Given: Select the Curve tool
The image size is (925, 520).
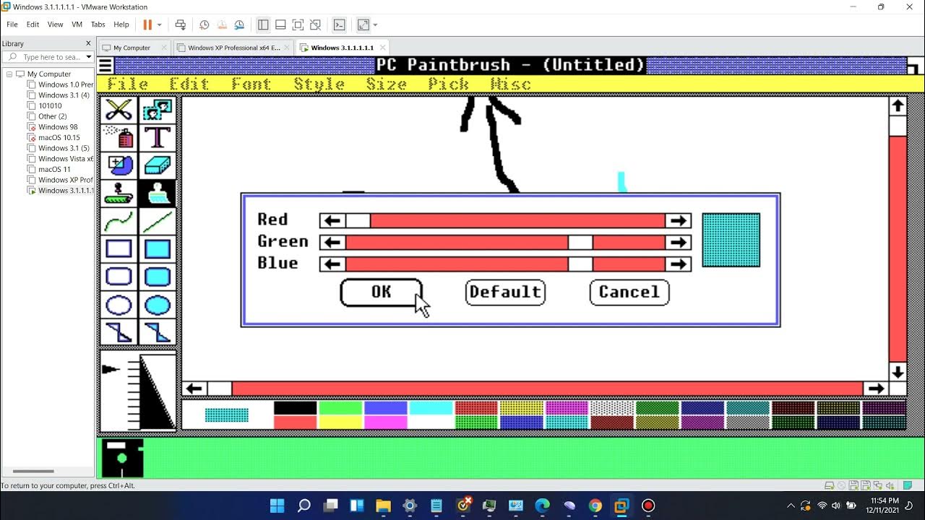Looking at the screenshot, I should click(119, 221).
